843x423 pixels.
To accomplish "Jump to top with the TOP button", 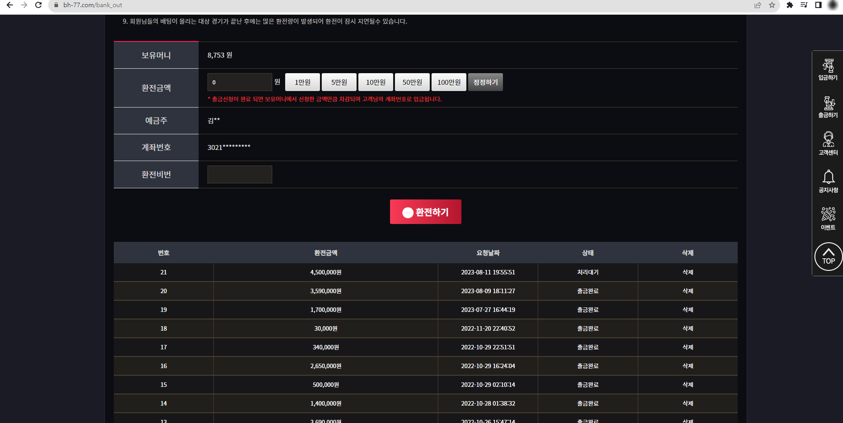I will pyautogui.click(x=828, y=257).
